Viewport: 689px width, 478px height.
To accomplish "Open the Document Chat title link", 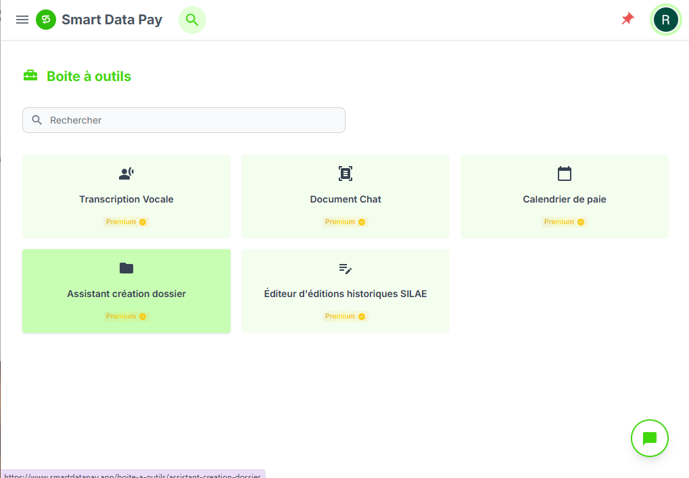I will click(346, 199).
